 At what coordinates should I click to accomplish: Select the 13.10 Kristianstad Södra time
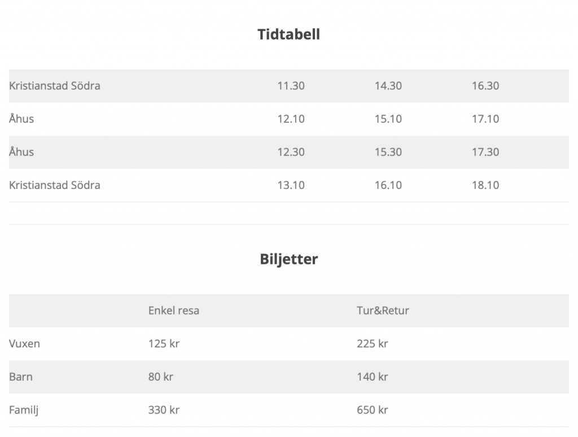pyautogui.click(x=291, y=185)
